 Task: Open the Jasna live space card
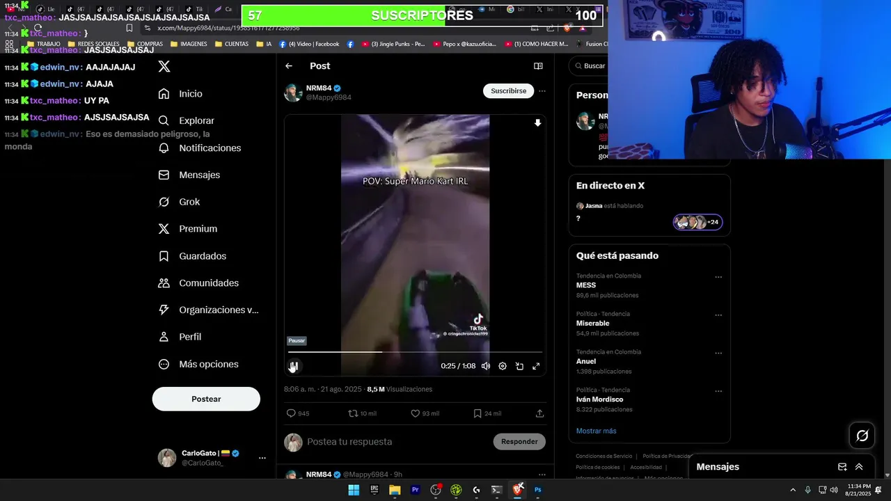click(x=649, y=212)
